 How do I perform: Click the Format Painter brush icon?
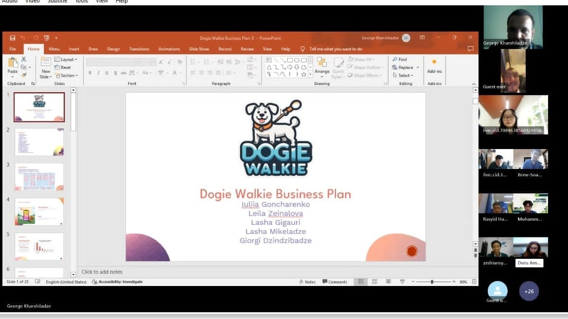[x=24, y=75]
